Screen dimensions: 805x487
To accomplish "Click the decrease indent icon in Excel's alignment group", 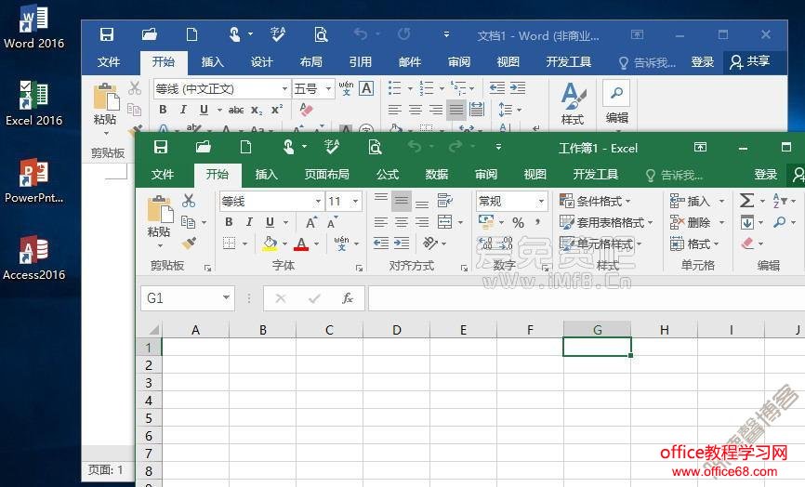I will coord(381,243).
